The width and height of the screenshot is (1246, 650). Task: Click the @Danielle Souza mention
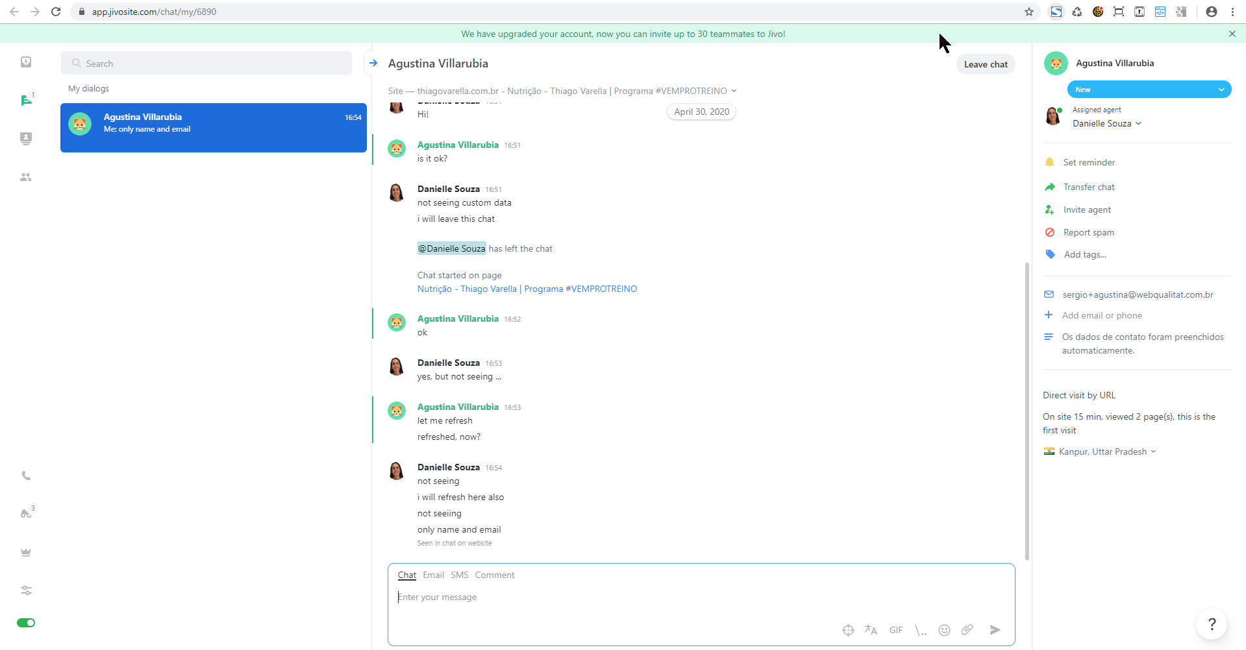point(452,248)
